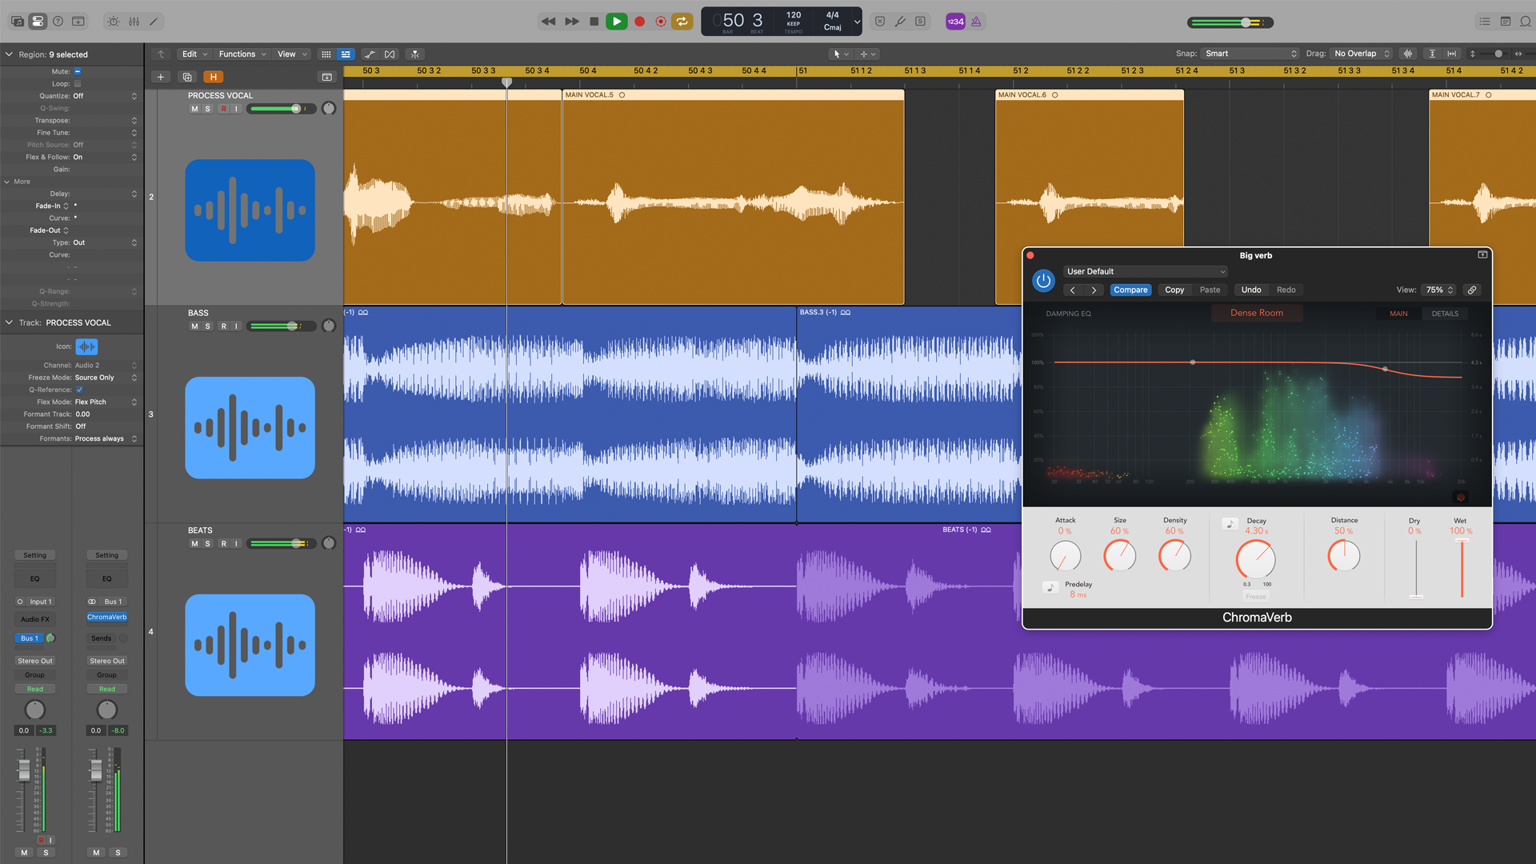Click the Copy button in plugin header

1174,290
